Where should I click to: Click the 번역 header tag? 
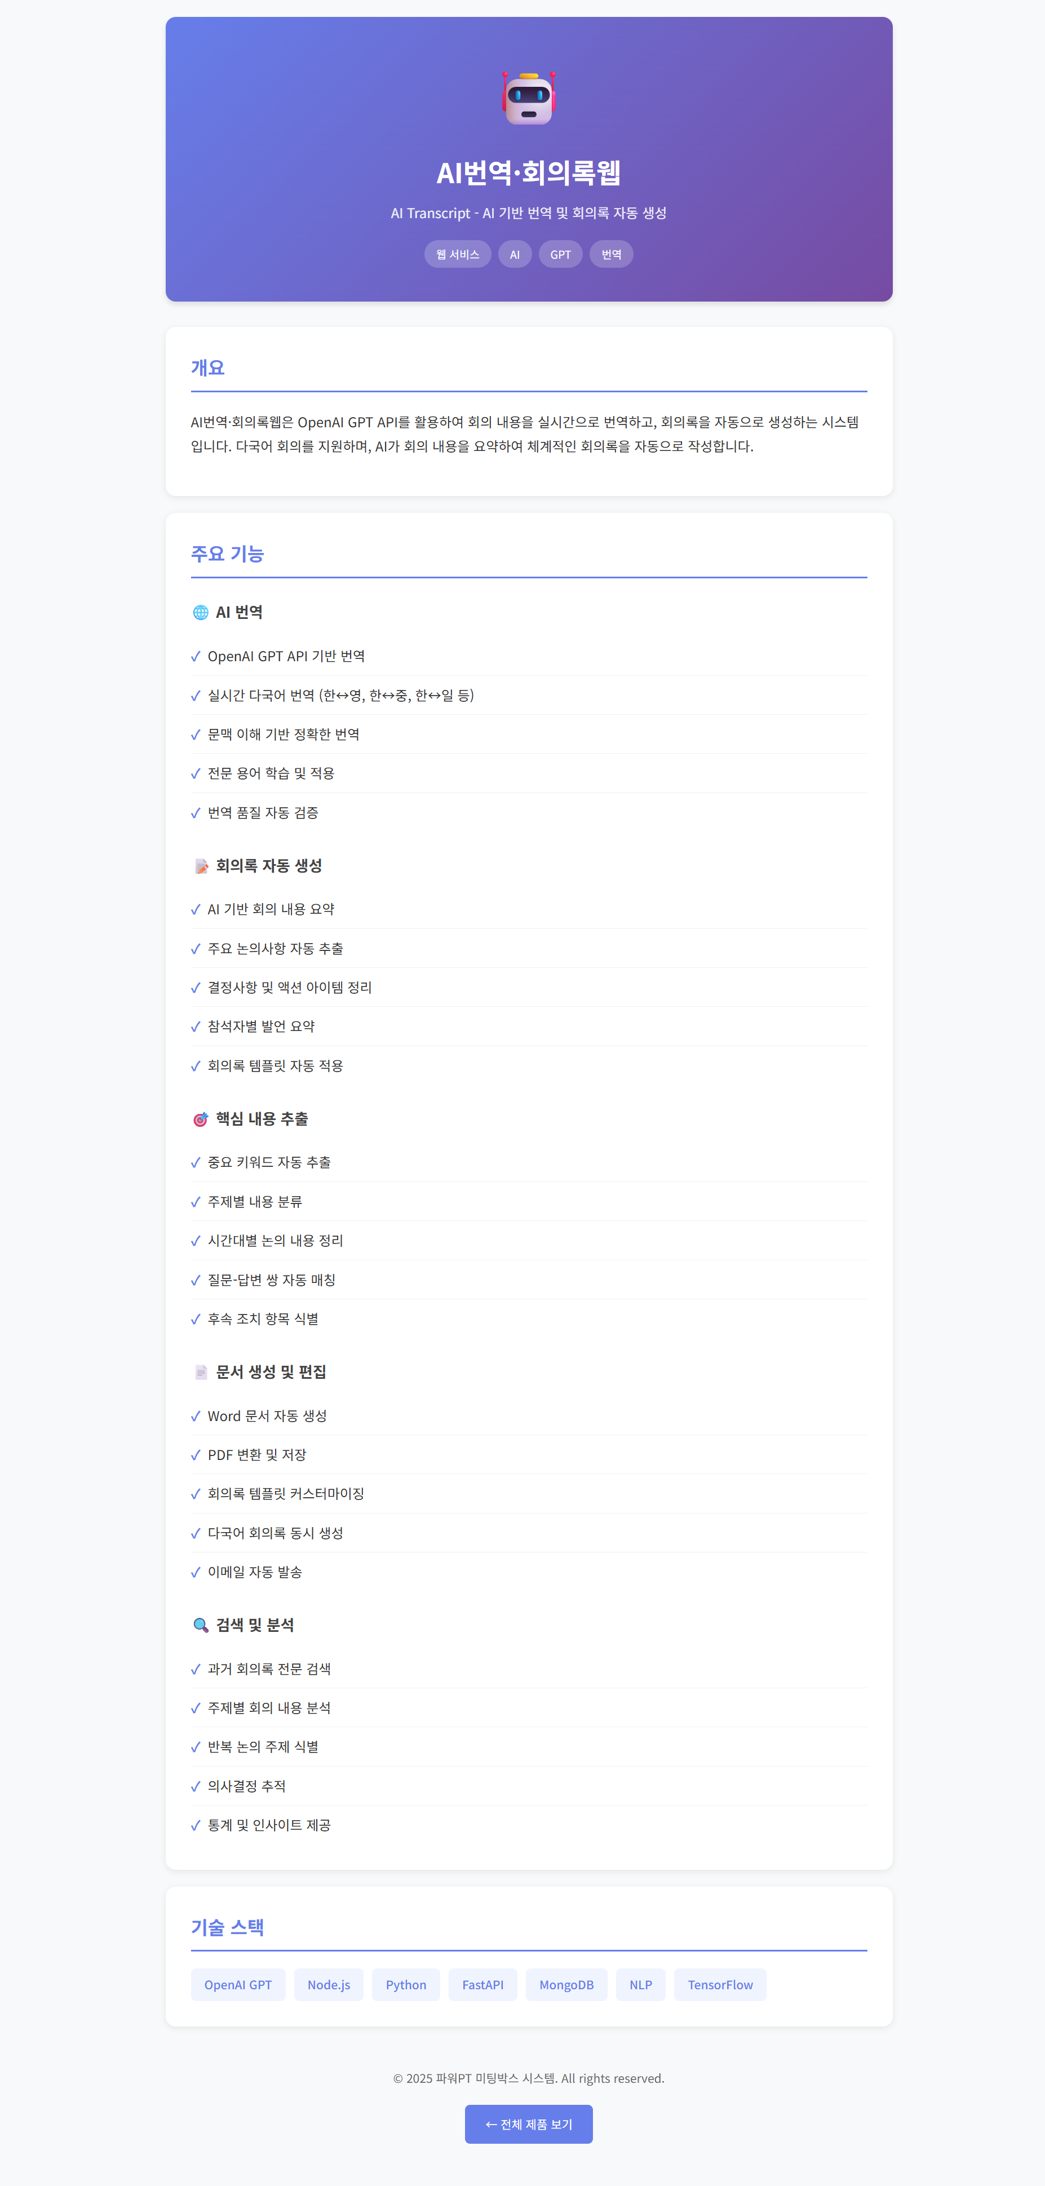tap(611, 255)
